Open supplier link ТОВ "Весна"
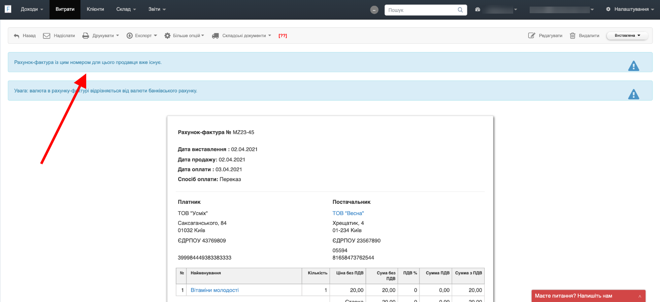 tap(348, 213)
